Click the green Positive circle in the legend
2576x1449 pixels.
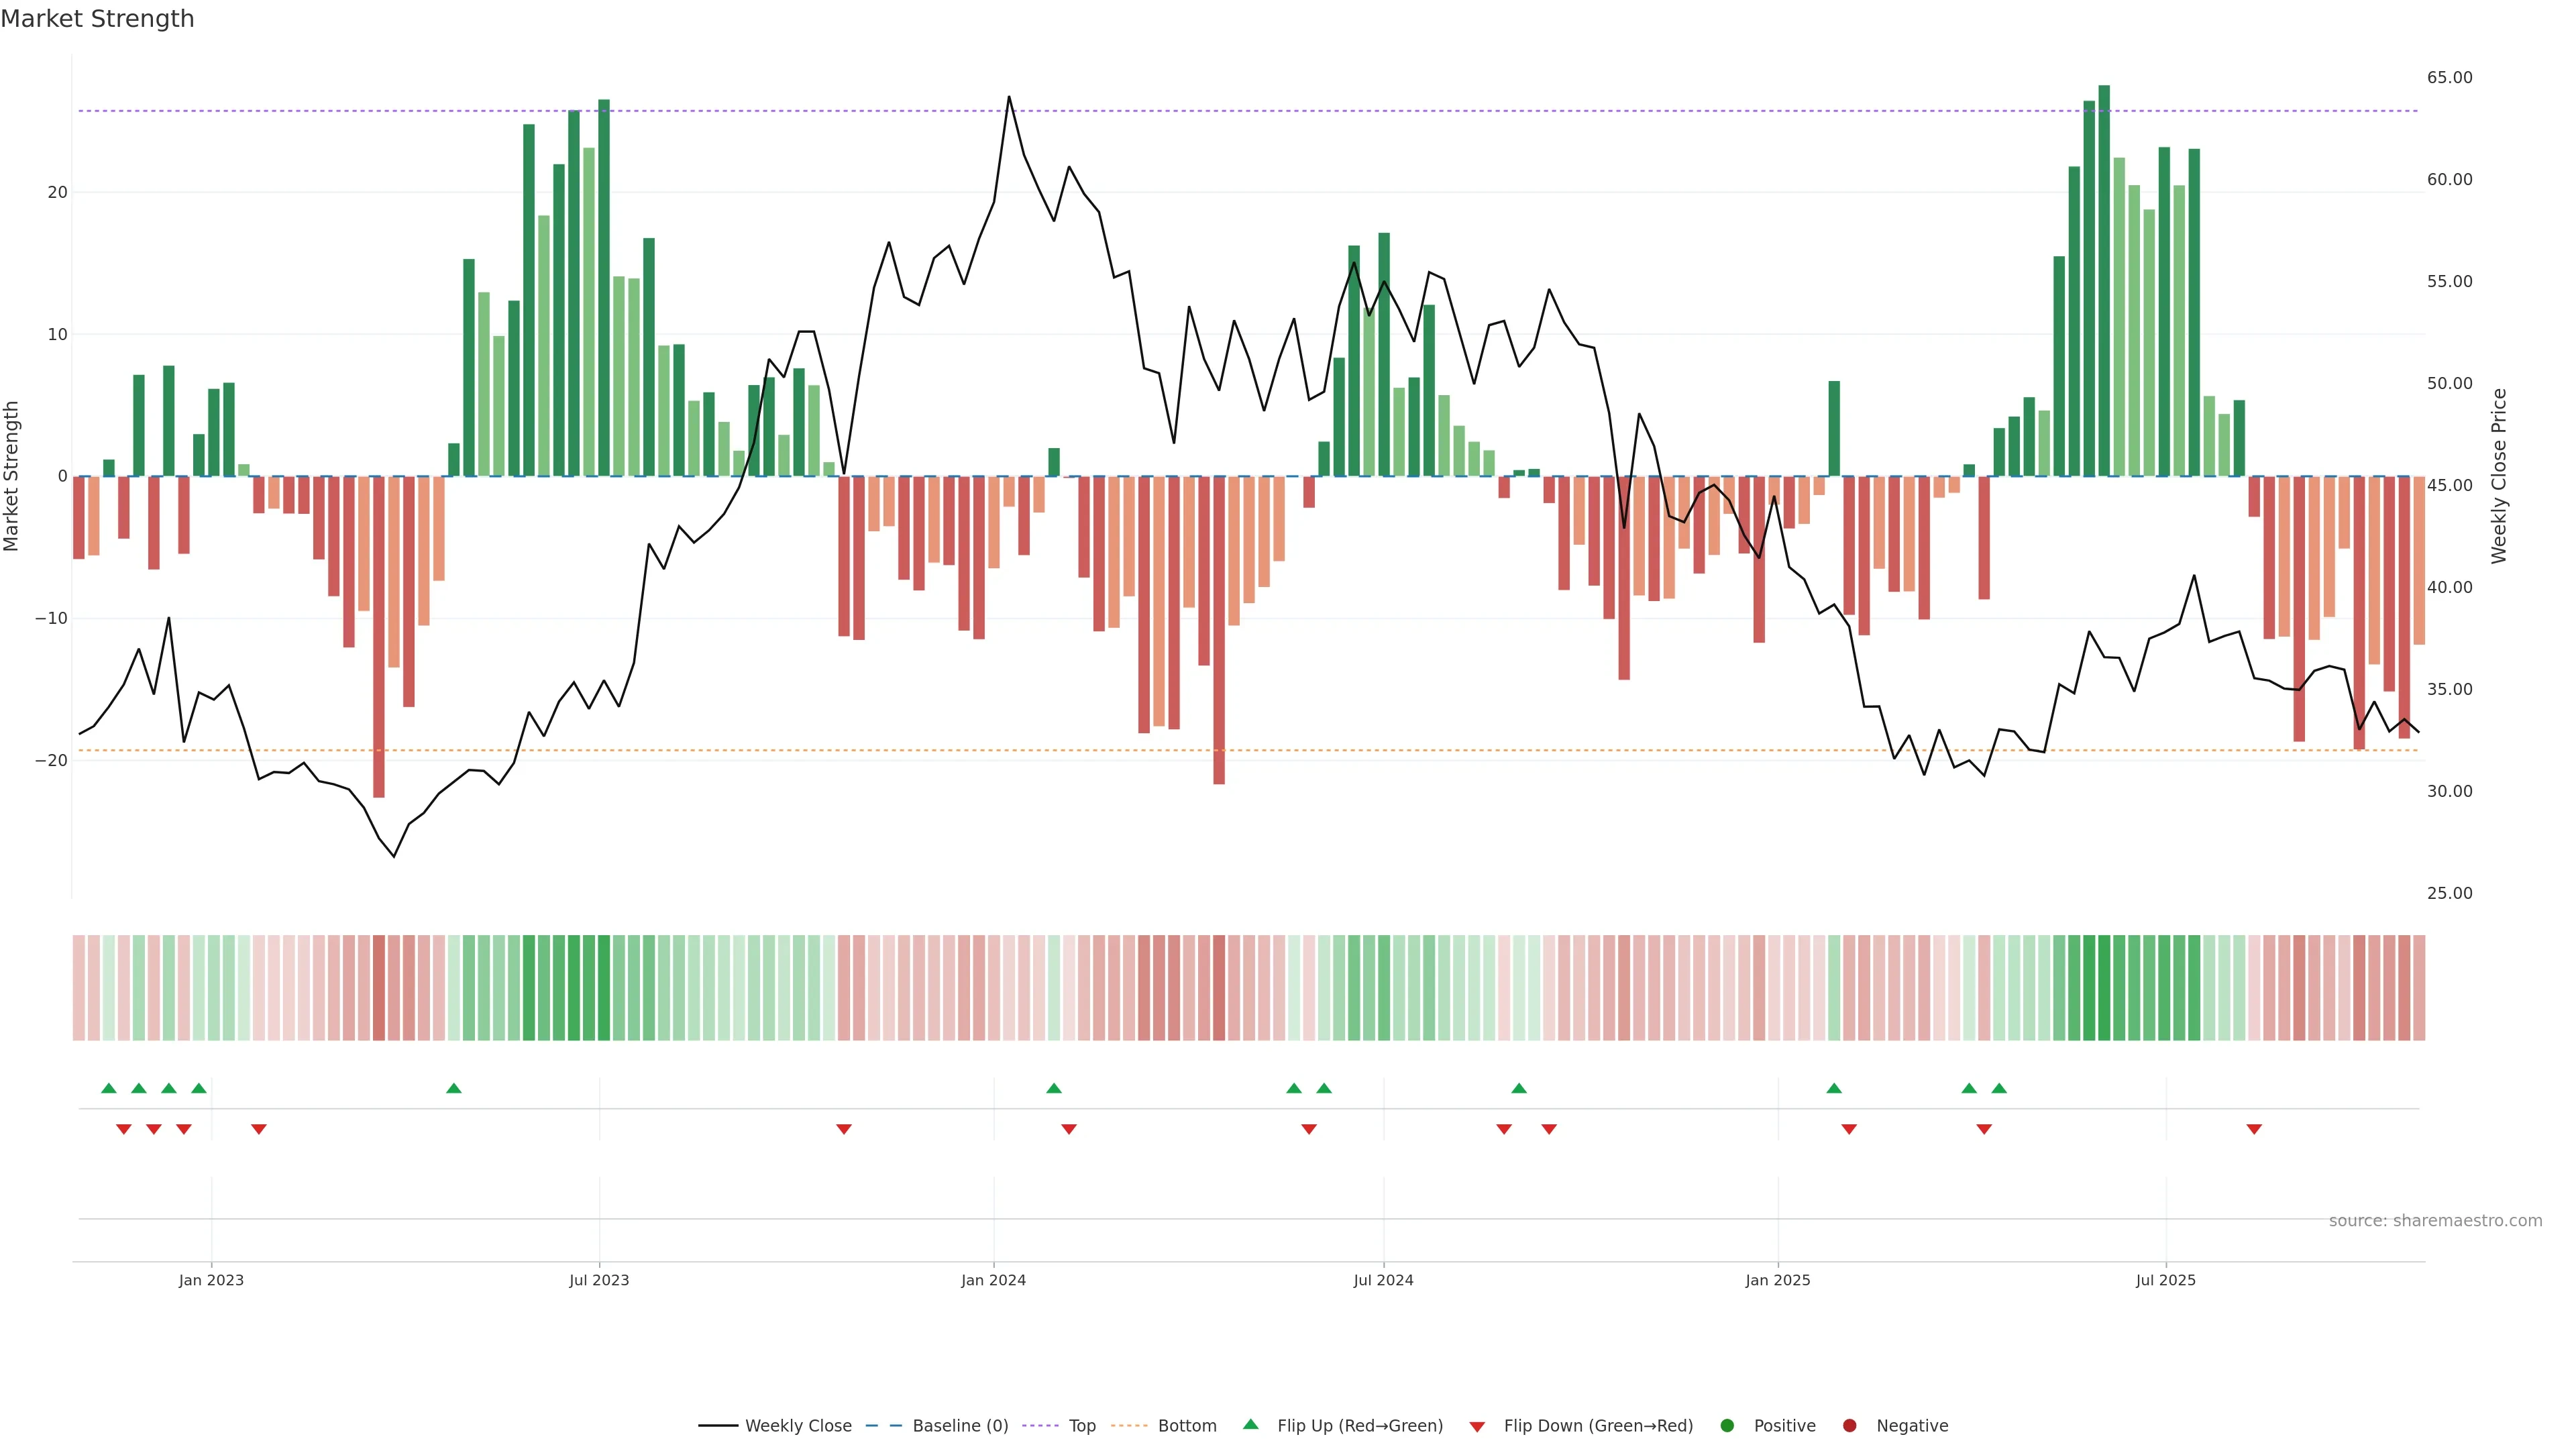pos(1727,1426)
